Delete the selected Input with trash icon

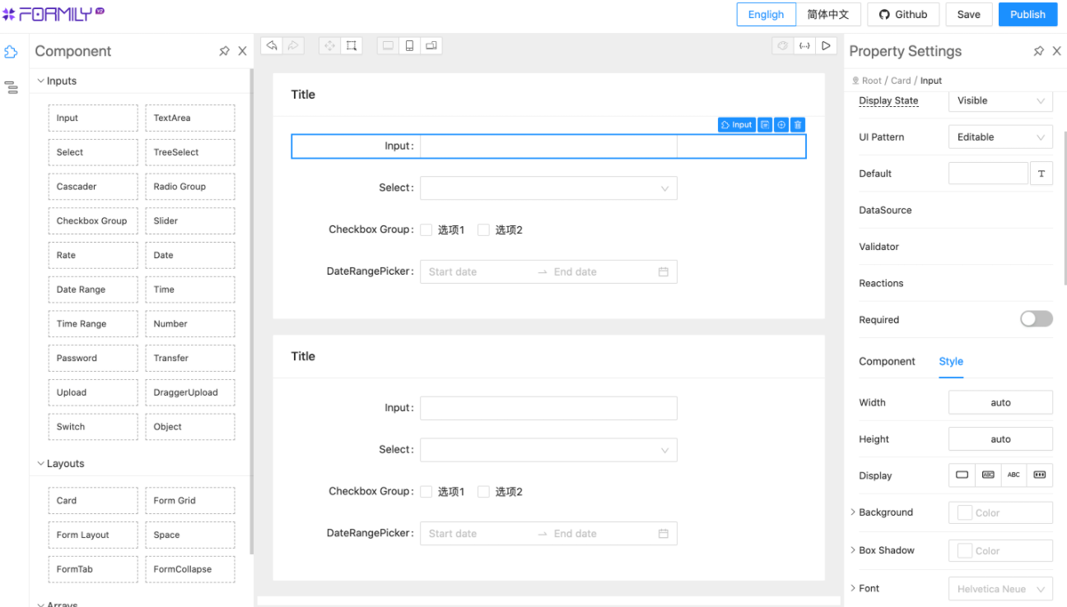click(x=798, y=125)
